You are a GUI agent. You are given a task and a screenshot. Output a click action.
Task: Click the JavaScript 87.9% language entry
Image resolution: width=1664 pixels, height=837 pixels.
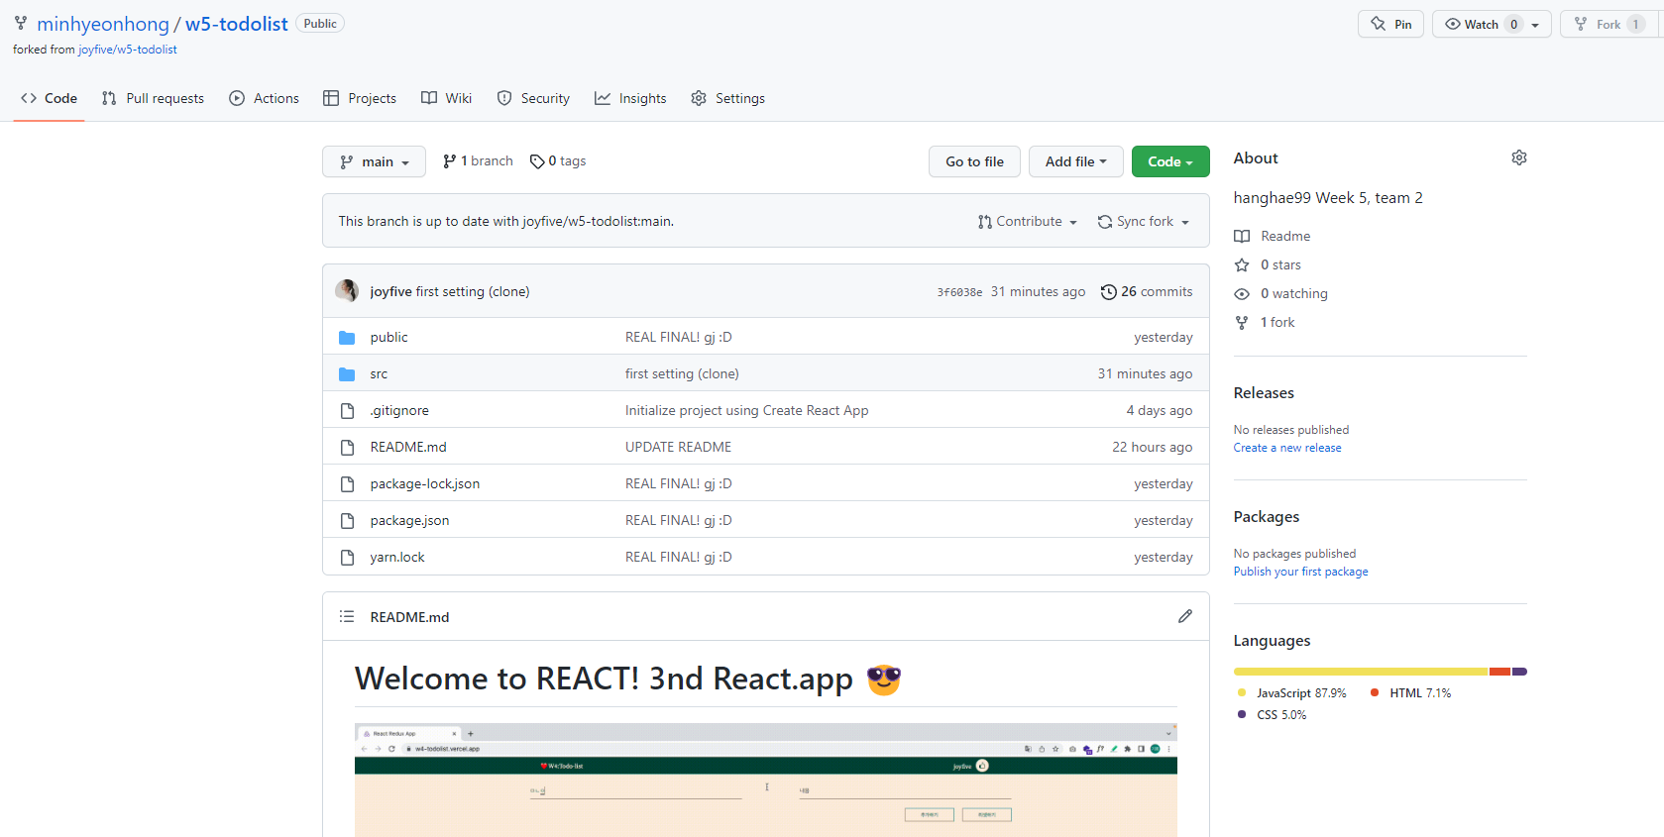tap(1292, 693)
